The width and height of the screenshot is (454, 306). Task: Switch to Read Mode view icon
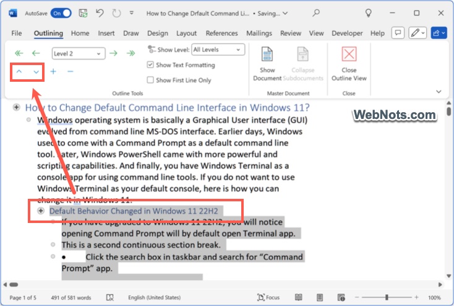[299, 297]
